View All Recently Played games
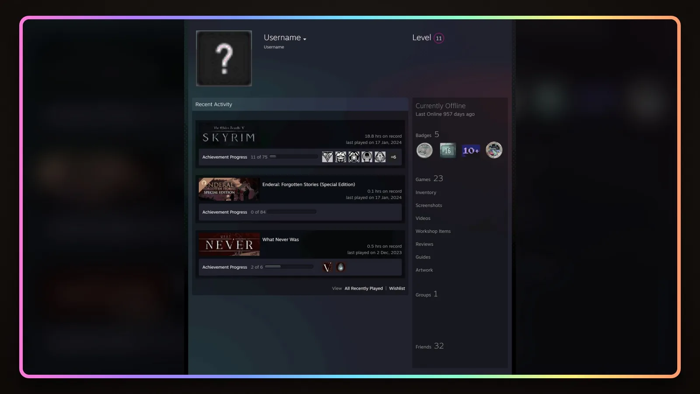Viewport: 700px width, 394px height. click(x=364, y=288)
